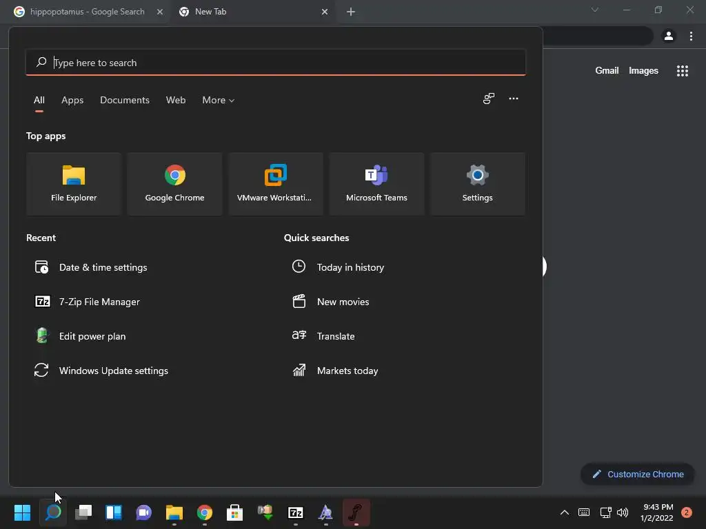This screenshot has height=529, width=706.
Task: Open Widgets from the taskbar
Action: [x=114, y=512]
